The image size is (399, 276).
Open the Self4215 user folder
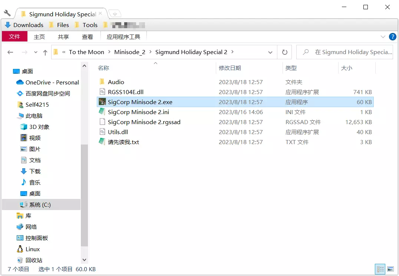point(33,105)
